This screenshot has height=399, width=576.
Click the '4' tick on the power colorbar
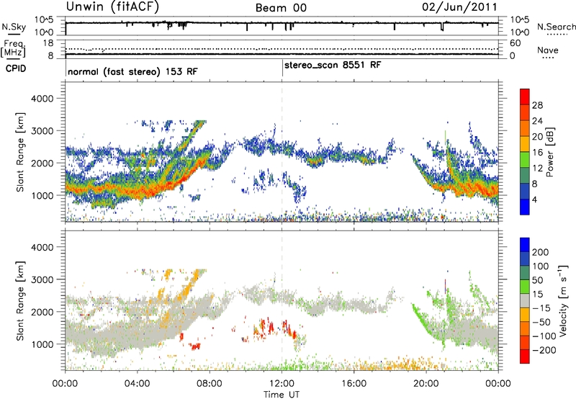coord(534,199)
